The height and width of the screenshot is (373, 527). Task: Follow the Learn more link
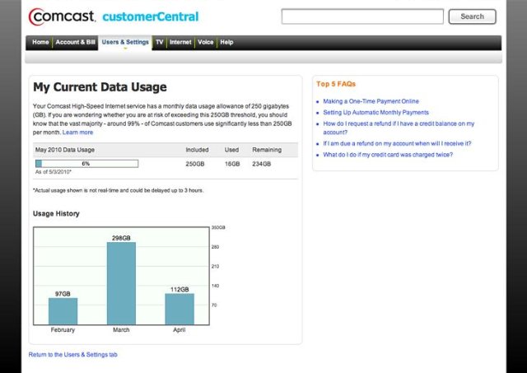(78, 133)
